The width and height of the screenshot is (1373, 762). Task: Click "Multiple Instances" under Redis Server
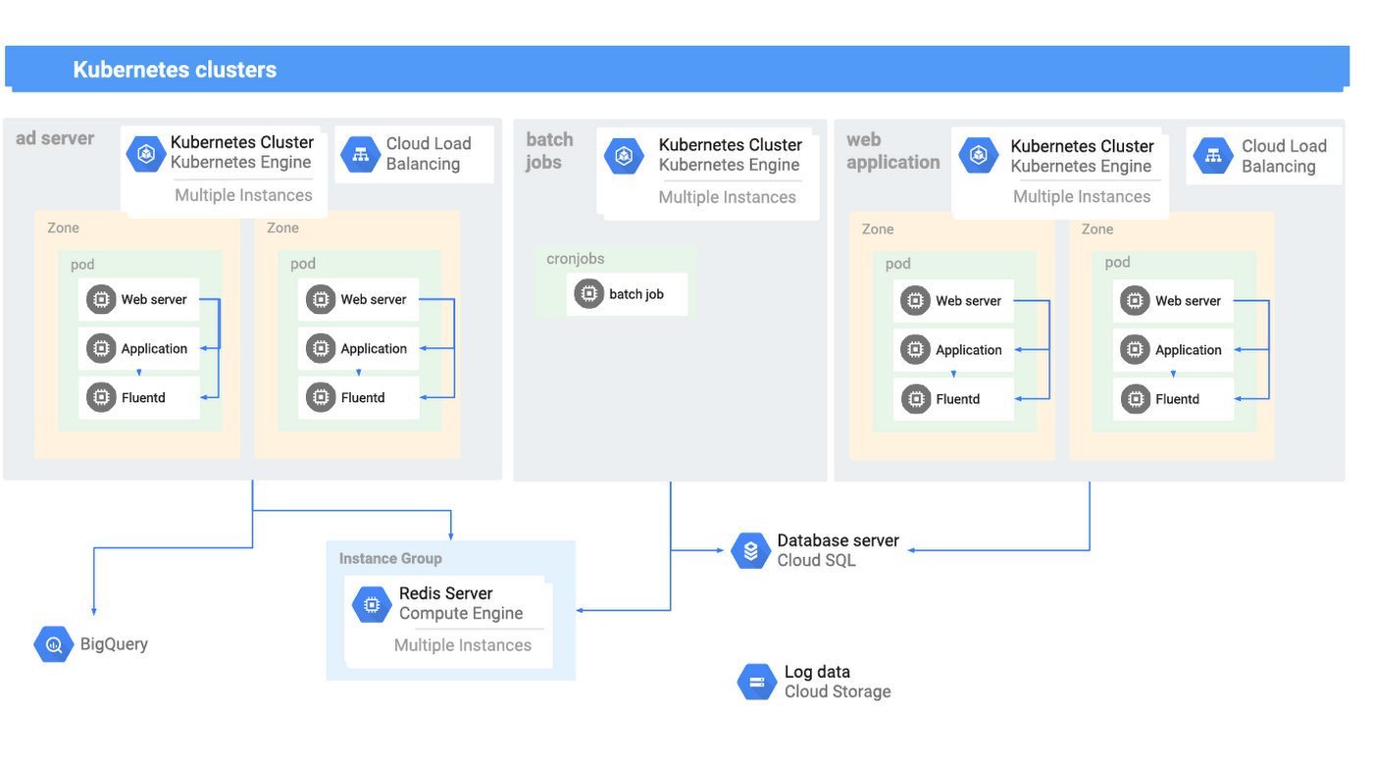click(463, 645)
